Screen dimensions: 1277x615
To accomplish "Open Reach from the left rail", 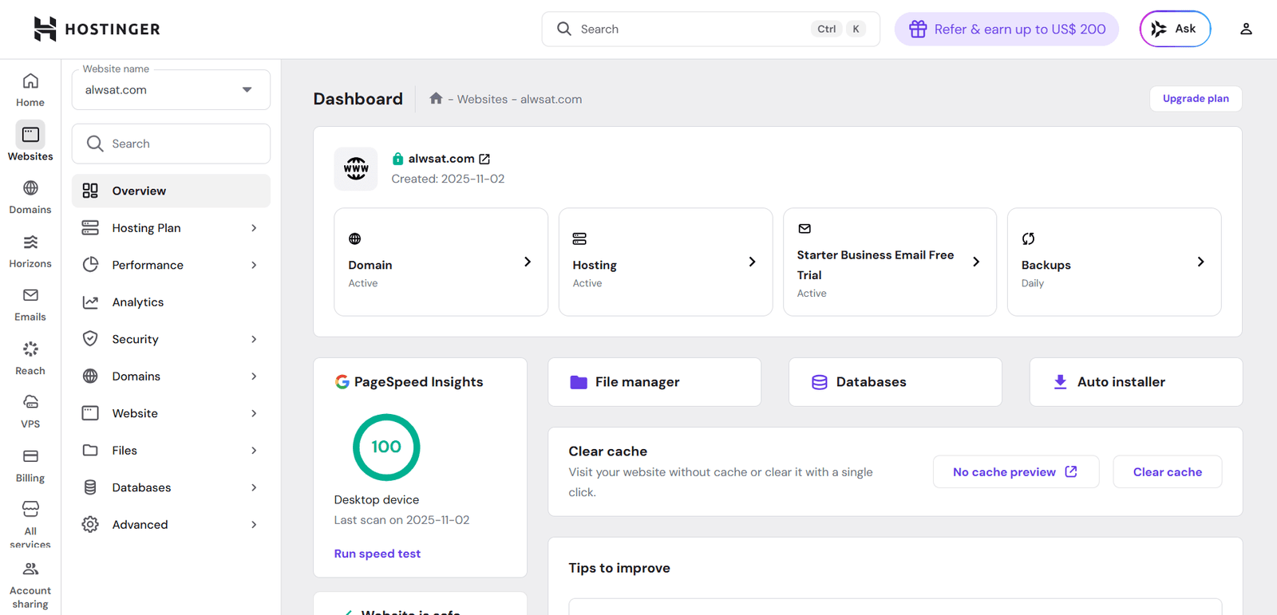I will [x=30, y=357].
